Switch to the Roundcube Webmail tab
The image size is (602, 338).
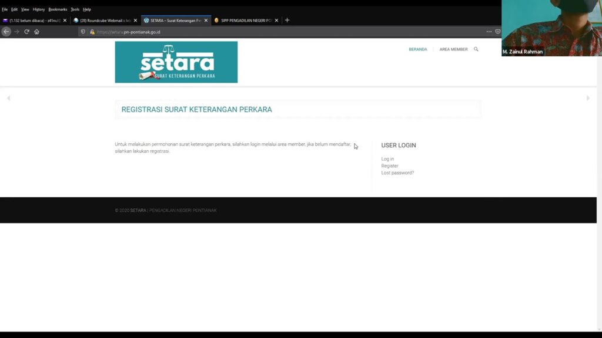pos(101,21)
